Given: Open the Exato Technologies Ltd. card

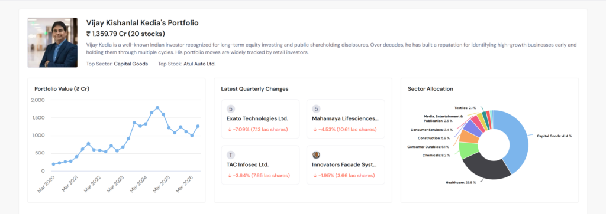Looking at the screenshot, I should click(260, 119).
